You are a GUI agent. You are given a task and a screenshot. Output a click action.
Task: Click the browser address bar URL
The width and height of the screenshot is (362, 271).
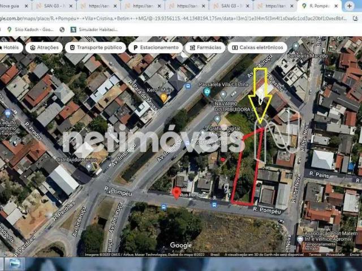point(170,18)
